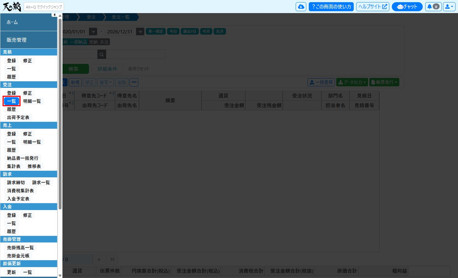Select the 過去7日 date preset
The image size is (458, 278).
tap(190, 31)
